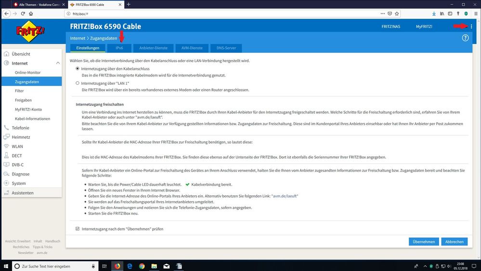Open the AVM-Dienste tab
The width and height of the screenshot is (481, 271).
(192, 48)
